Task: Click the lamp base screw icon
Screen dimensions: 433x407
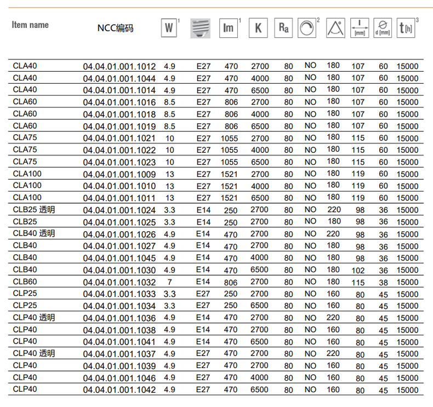Action: tap(200, 28)
